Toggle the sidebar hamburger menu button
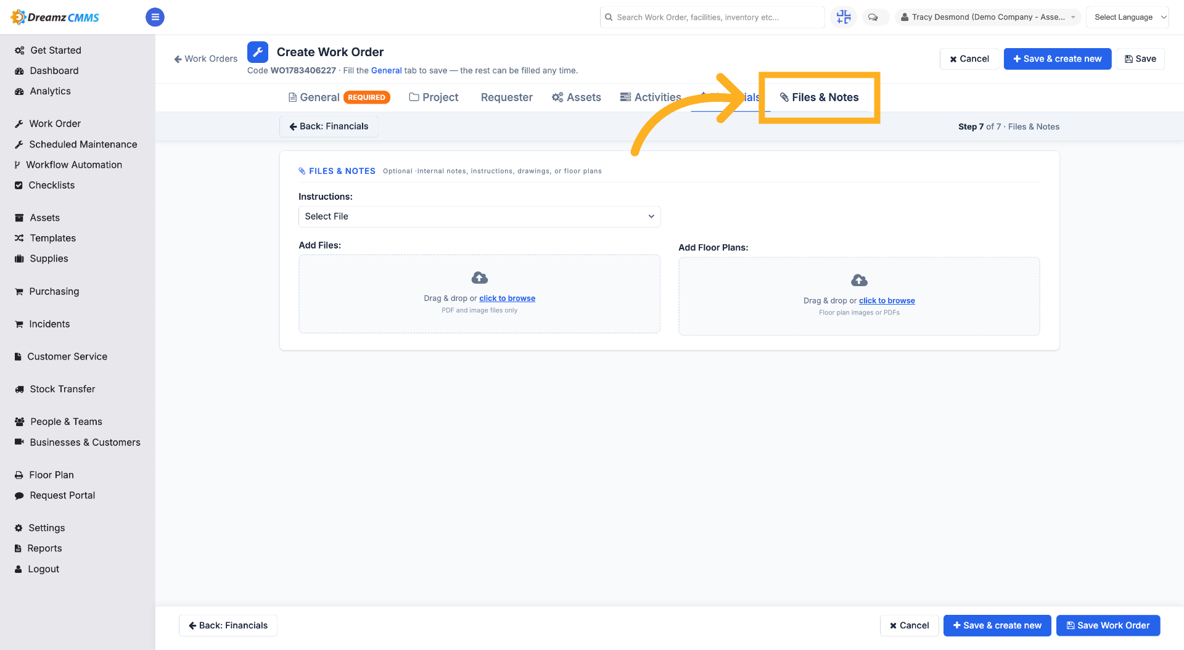The height and width of the screenshot is (650, 1184). 155,17
